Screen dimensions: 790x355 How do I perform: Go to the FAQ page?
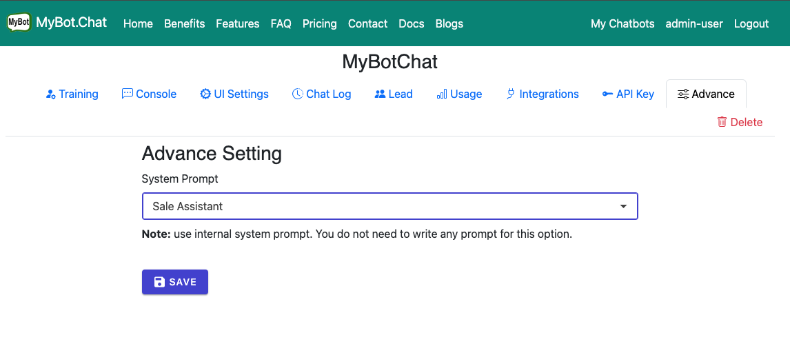pos(281,23)
